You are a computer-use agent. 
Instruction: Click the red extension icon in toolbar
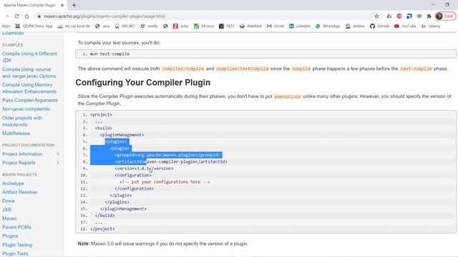pos(399,16)
